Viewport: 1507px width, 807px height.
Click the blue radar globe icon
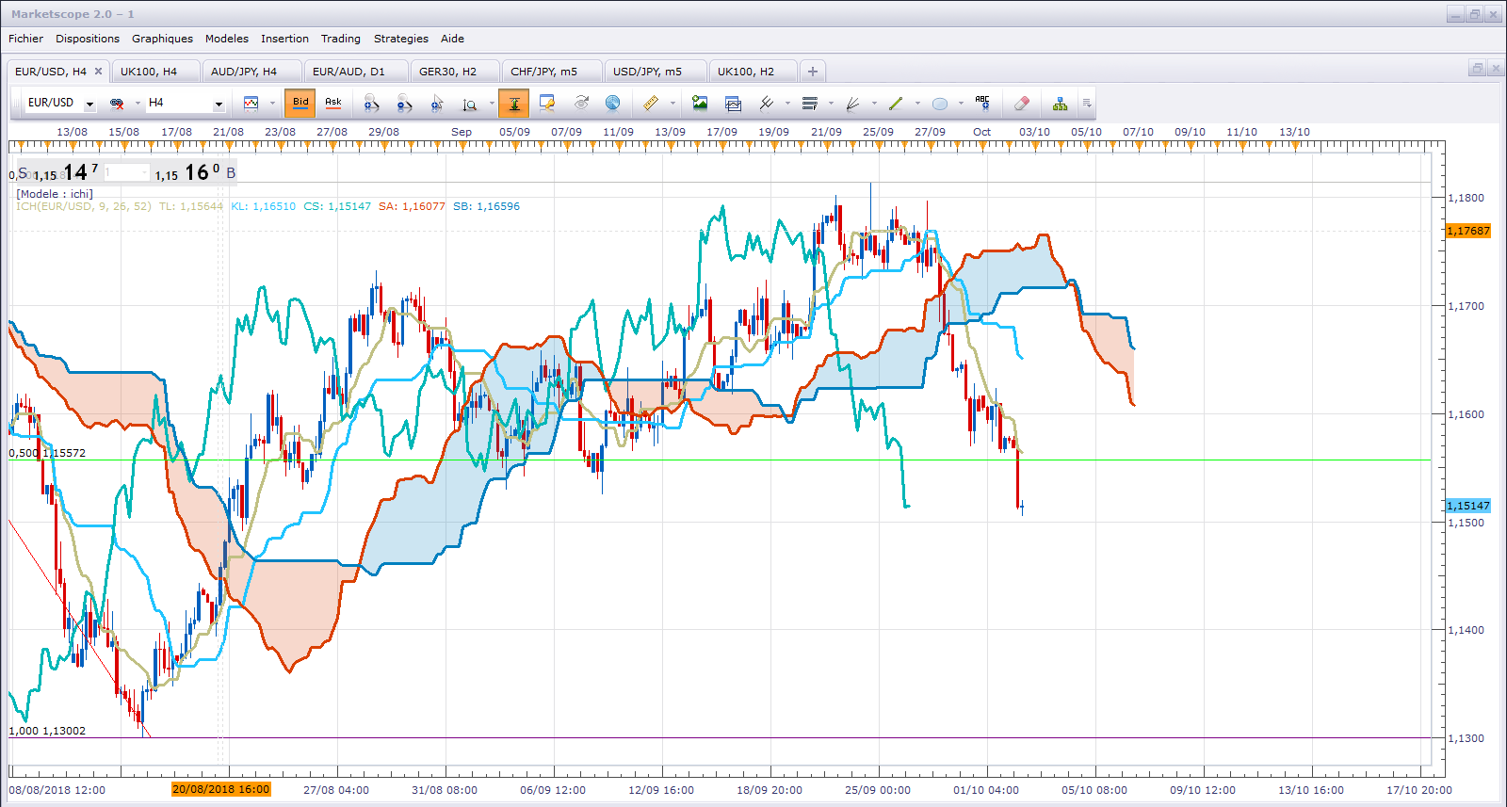click(613, 103)
